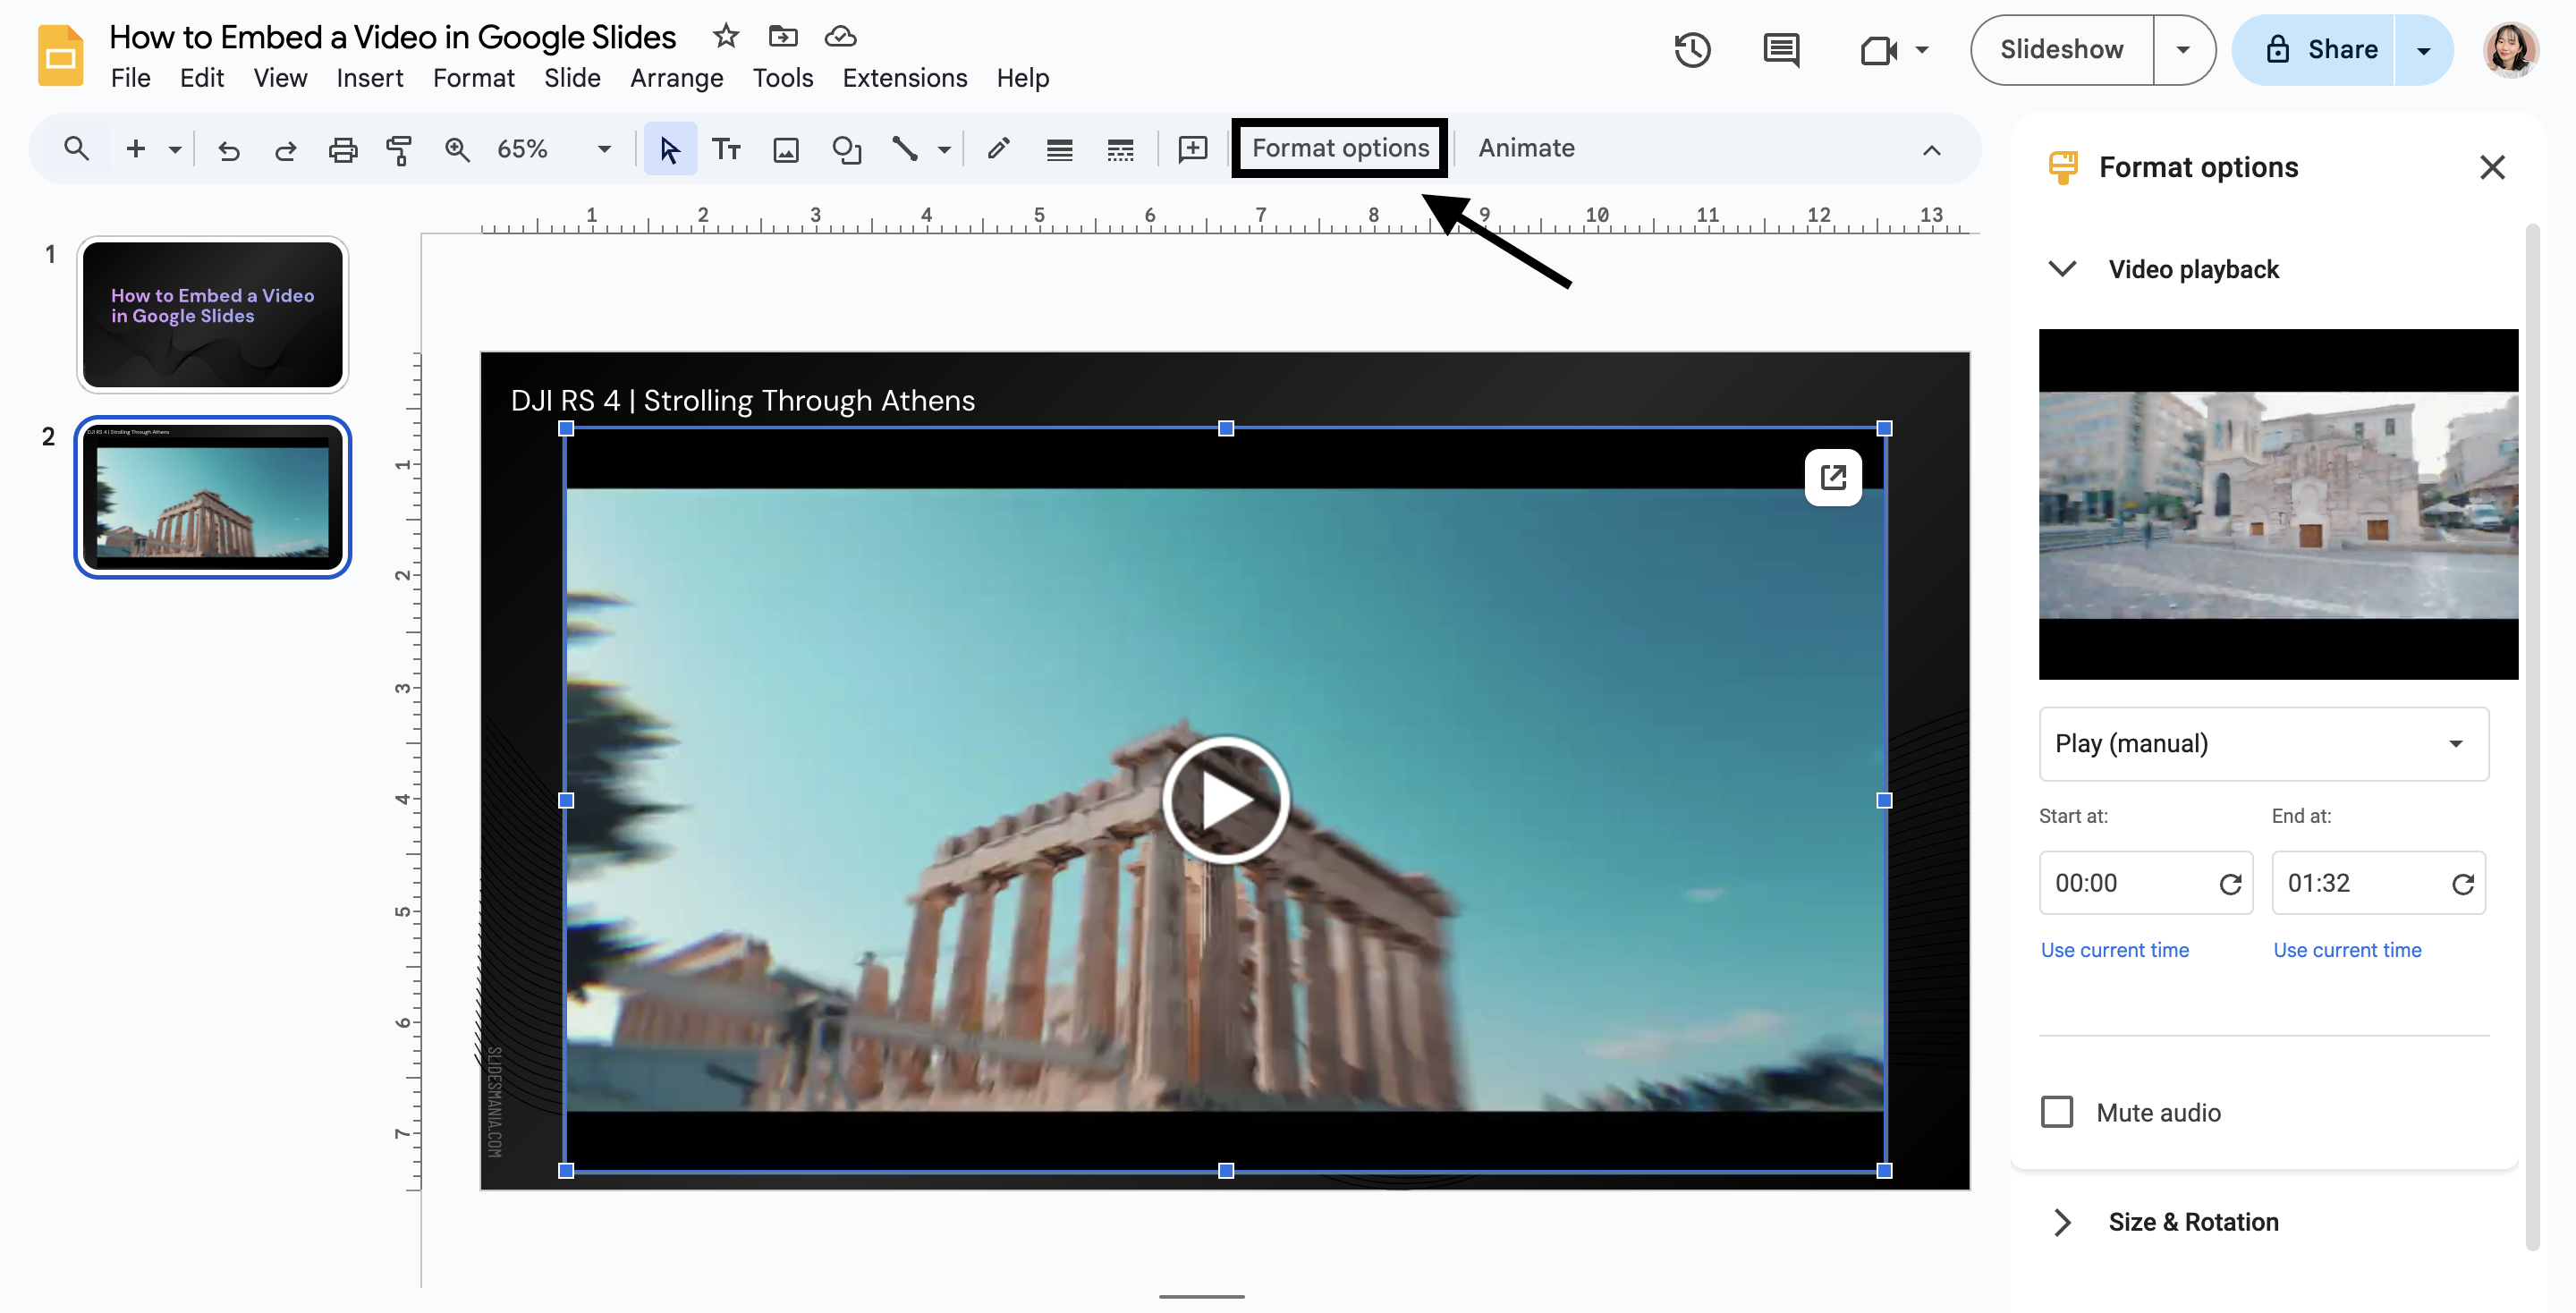Viewport: 2576px width, 1313px height.
Task: Open the border color pencil tool
Action: pyautogui.click(x=998, y=150)
